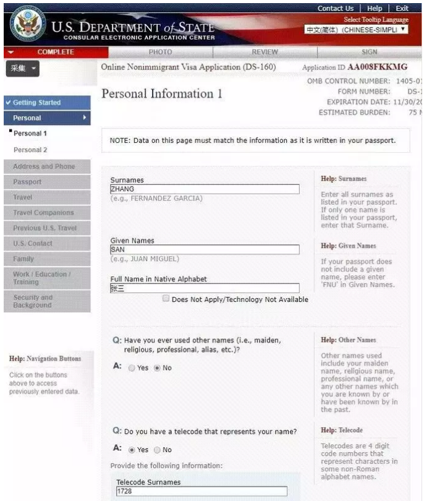Open the Help link in header
Image resolution: width=424 pixels, height=501 pixels.
coord(375,8)
